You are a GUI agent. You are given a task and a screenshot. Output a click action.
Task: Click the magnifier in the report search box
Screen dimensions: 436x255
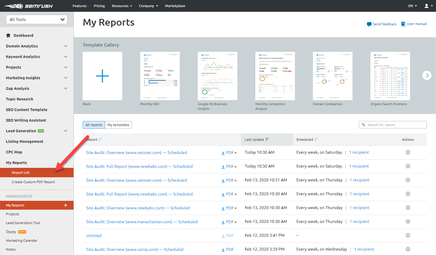click(x=363, y=125)
